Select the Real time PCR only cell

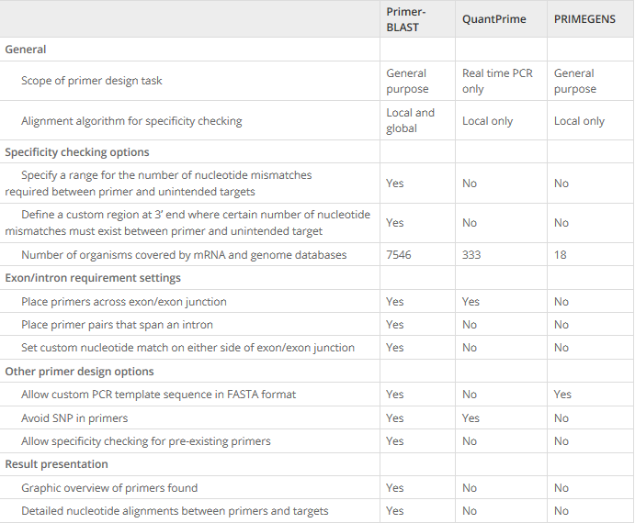(497, 81)
